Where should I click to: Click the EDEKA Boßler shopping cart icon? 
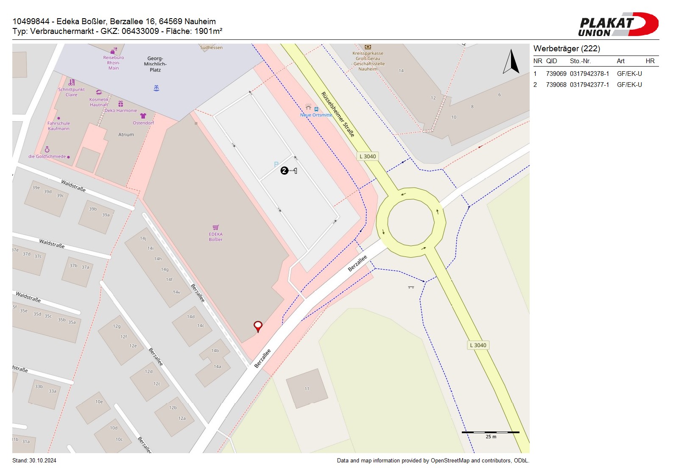(x=215, y=228)
